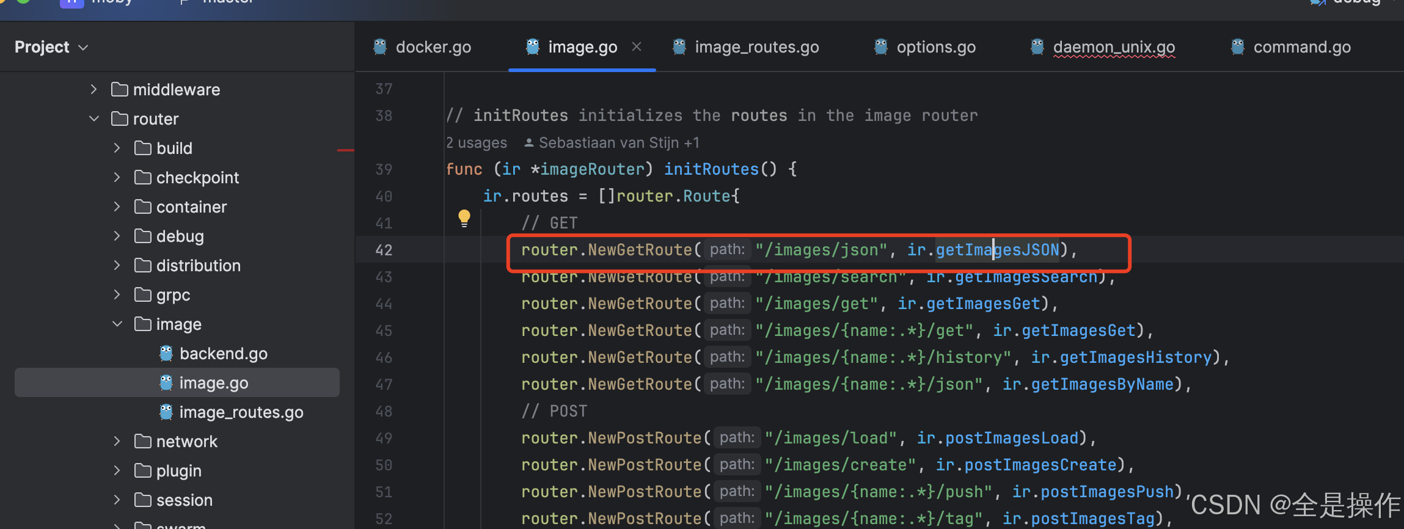Click the initRoutes function name on line 39
Screen dimensions: 1404x529
[712, 169]
